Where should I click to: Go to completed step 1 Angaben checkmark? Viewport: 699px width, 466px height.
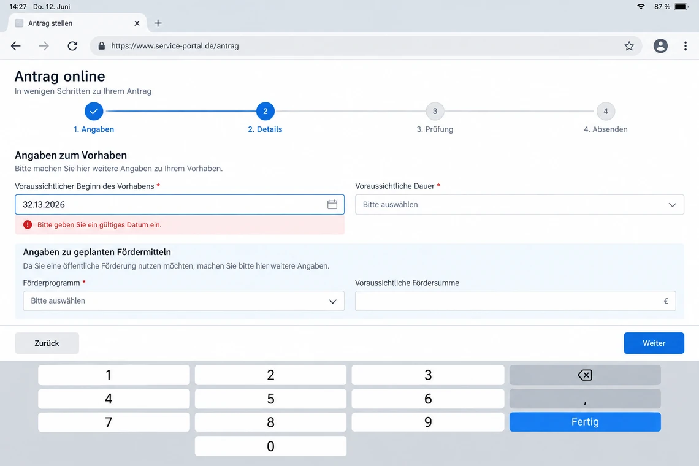pos(94,111)
